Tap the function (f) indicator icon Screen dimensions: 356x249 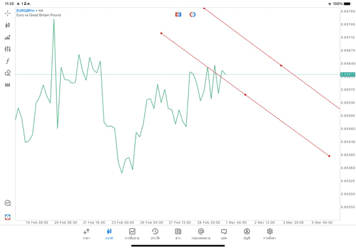[8, 61]
